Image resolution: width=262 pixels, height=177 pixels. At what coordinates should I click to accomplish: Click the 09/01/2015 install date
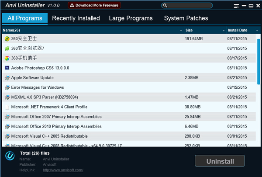[x=237, y=136]
